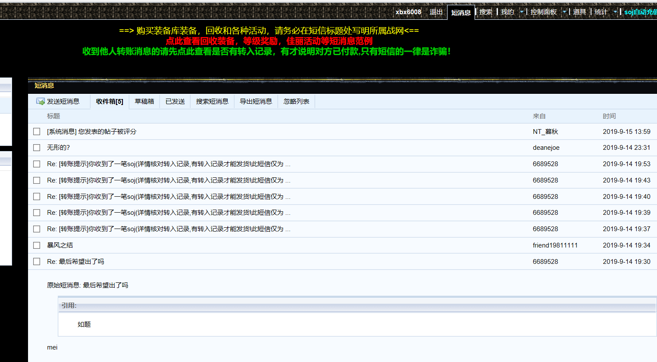
Task: Mark the checkbox for Re: 最后希望出了吗
Action: pyautogui.click(x=37, y=262)
